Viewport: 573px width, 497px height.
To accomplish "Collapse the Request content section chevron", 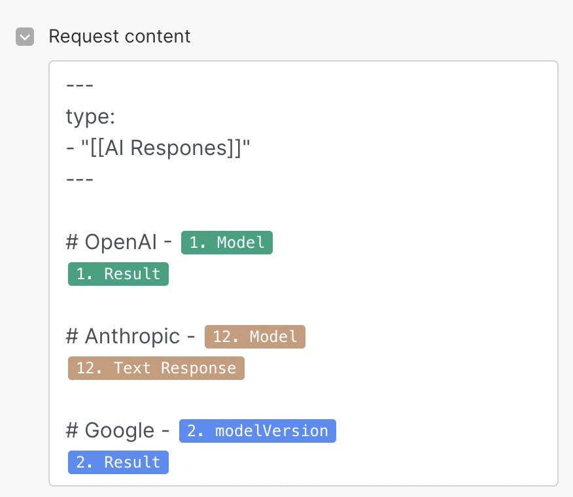I will click(25, 37).
